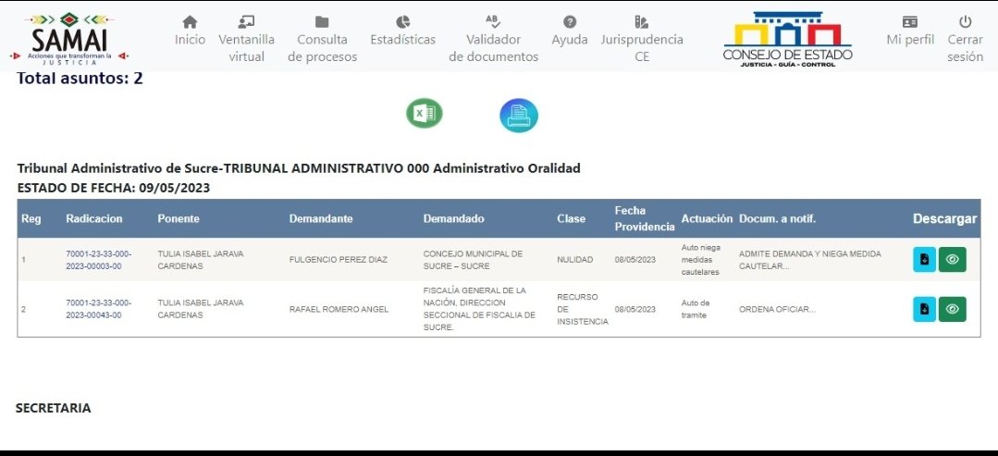Click fecha 08/05/2023 in row 2

(635, 310)
